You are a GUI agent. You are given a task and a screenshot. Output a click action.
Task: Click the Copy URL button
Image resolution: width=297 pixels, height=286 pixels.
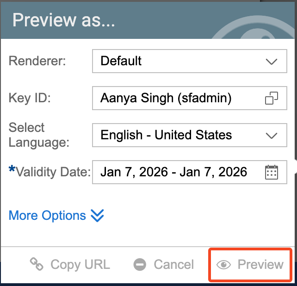tap(70, 265)
